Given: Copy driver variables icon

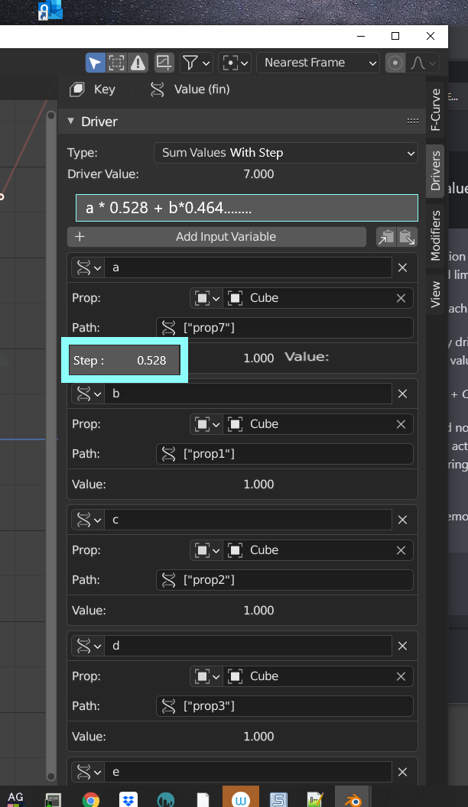Looking at the screenshot, I should (x=386, y=237).
